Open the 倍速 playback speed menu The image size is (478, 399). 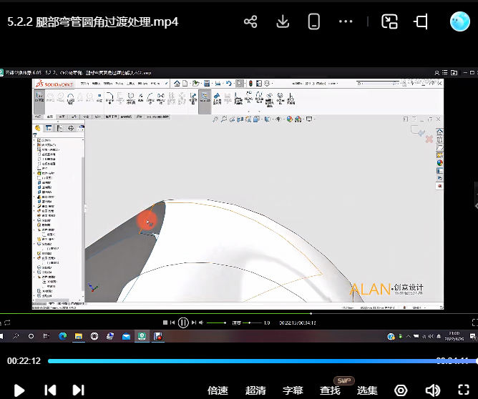pos(218,390)
